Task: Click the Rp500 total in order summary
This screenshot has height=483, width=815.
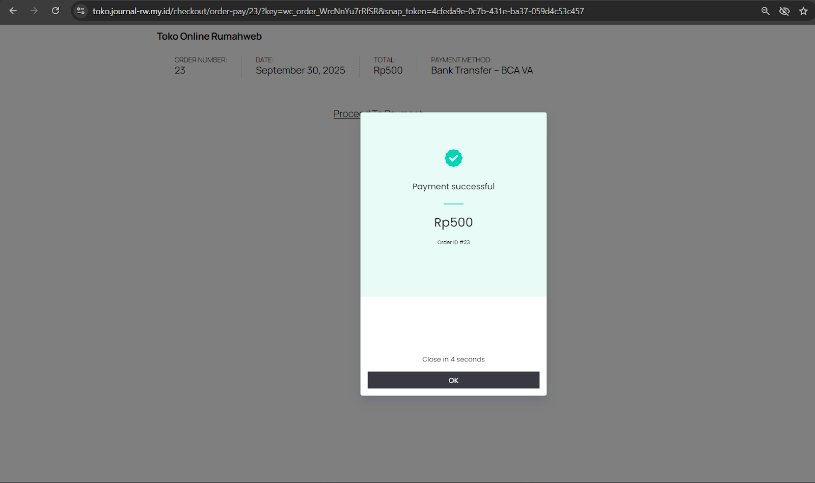Action: [388, 70]
